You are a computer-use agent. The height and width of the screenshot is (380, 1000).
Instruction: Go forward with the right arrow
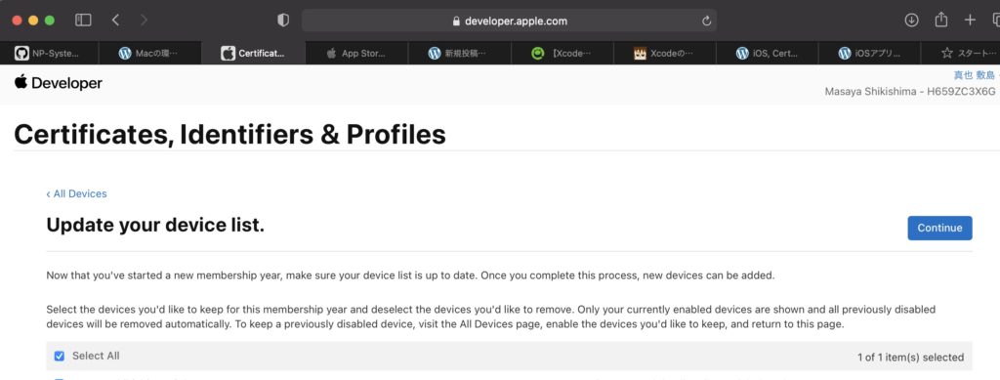click(x=144, y=21)
